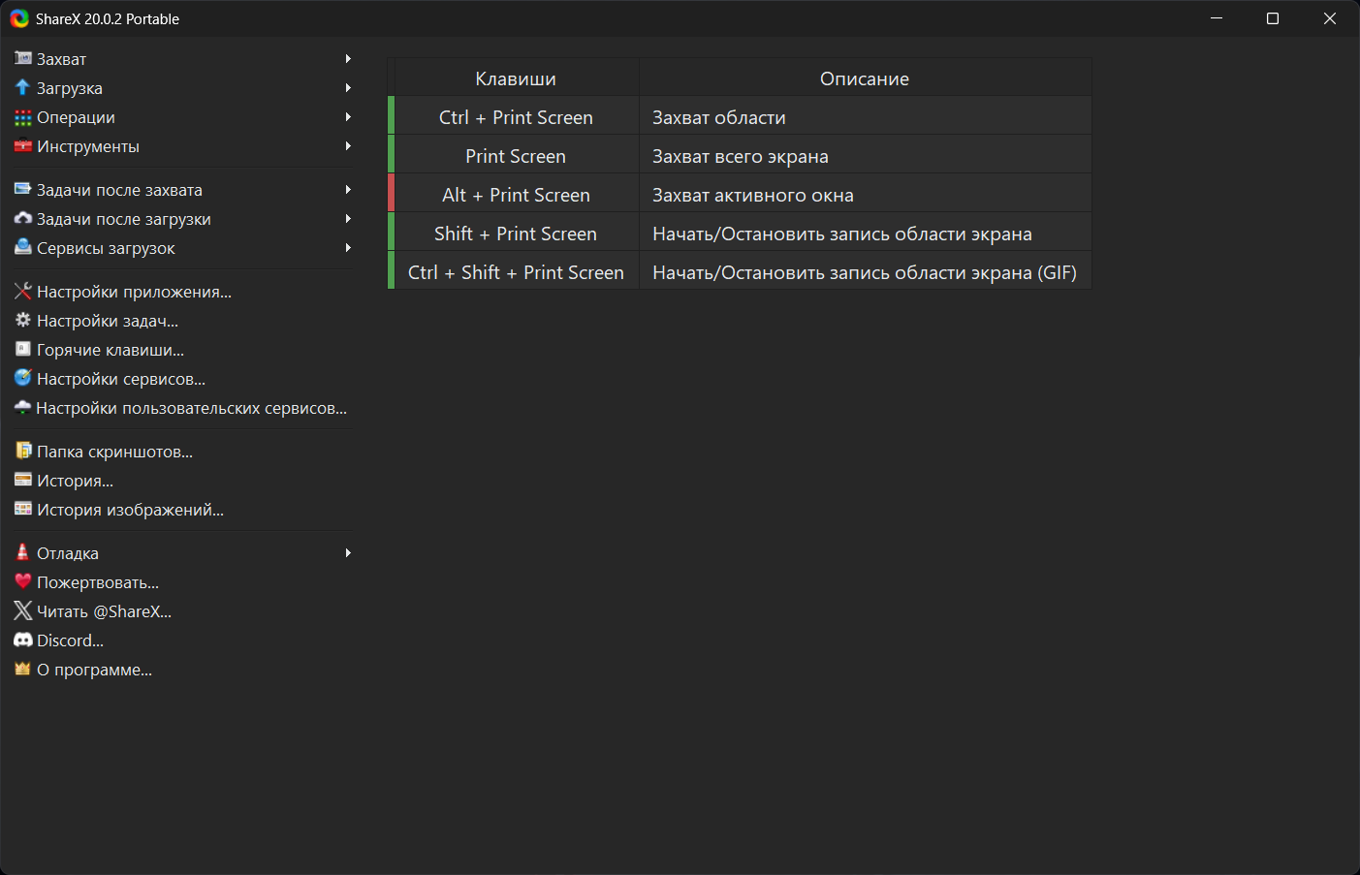Open Горячие клавиши settings

110,350
